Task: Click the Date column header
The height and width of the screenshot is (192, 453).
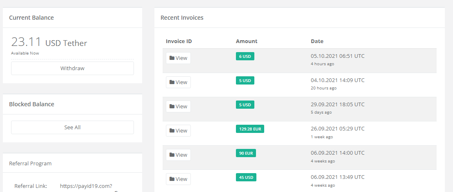Action: (317, 41)
